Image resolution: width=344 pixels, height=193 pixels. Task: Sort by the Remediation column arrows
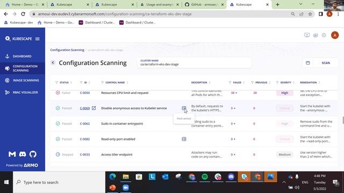pyautogui.click(x=319, y=83)
